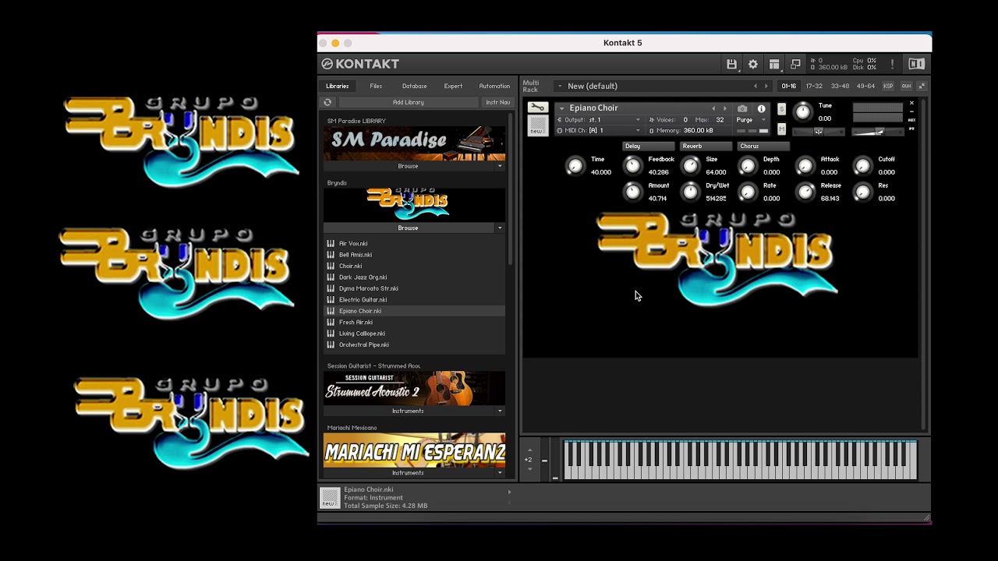Toggle the Chorus effect button
The width and height of the screenshot is (998, 561).
[763, 146]
